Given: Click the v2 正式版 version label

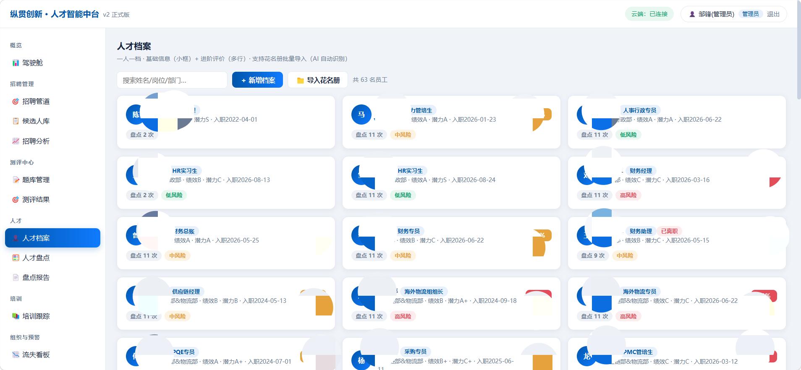Looking at the screenshot, I should pyautogui.click(x=116, y=15).
